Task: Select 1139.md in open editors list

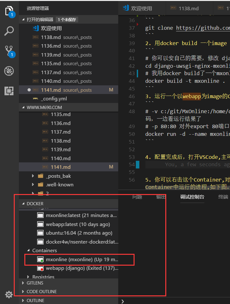Action: pyautogui.click(x=69, y=55)
